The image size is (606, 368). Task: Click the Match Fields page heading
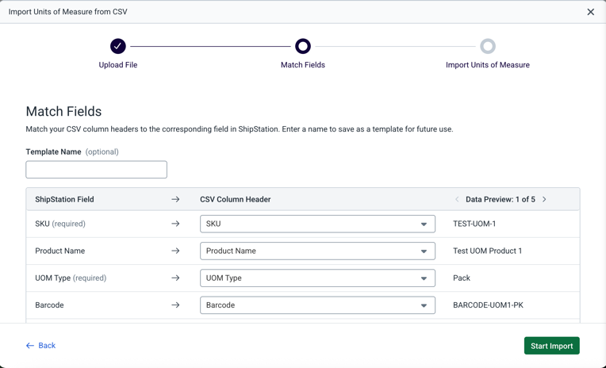click(x=63, y=111)
